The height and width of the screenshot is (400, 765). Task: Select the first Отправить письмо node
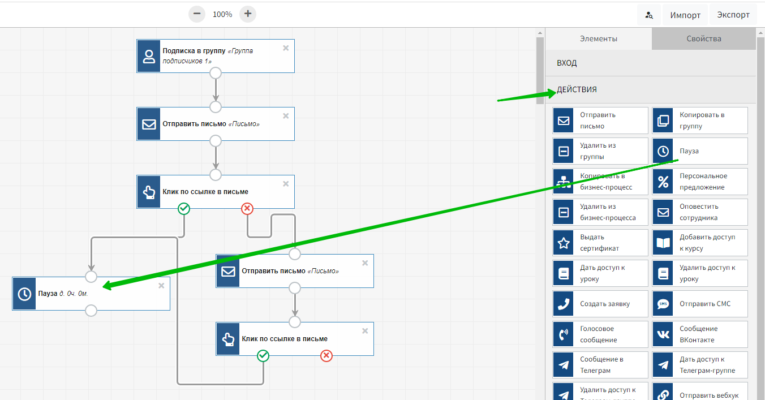216,124
